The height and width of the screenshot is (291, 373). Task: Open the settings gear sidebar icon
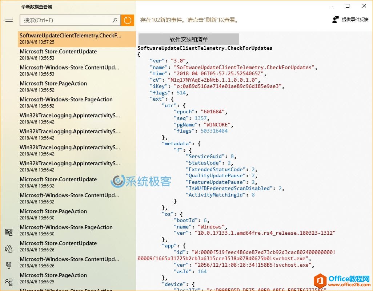point(9,249)
